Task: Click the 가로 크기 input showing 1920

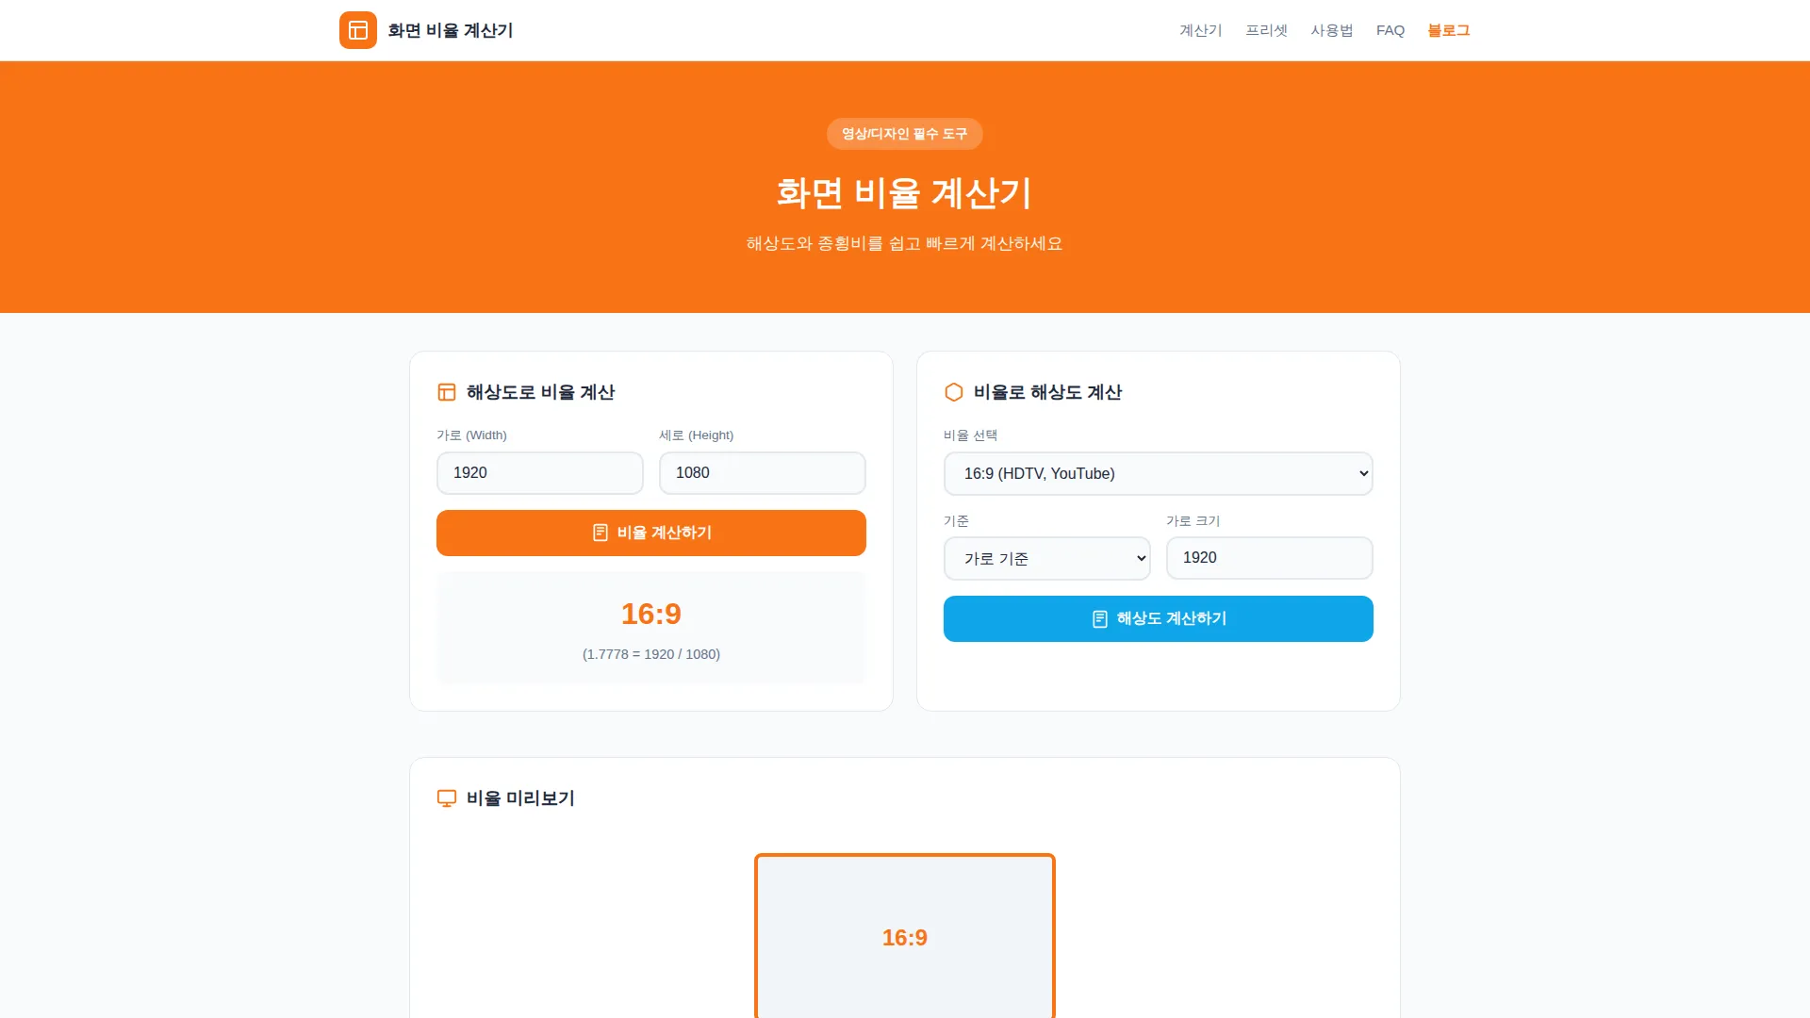Action: [x=1269, y=558]
